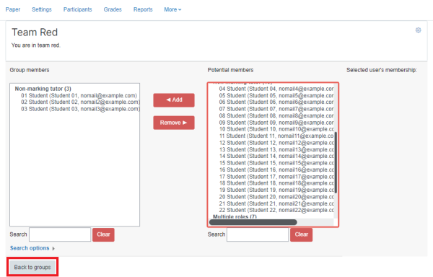The image size is (433, 277).
Task: Select 10 Student in potential members
Action: point(276,129)
